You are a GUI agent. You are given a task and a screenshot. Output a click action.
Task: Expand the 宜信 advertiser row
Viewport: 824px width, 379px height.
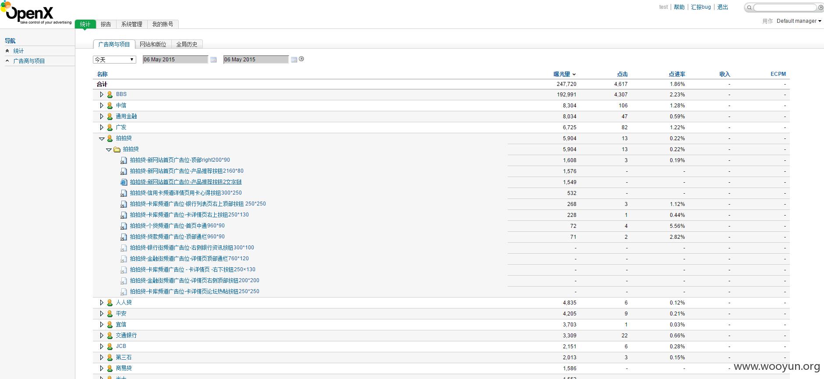click(102, 325)
